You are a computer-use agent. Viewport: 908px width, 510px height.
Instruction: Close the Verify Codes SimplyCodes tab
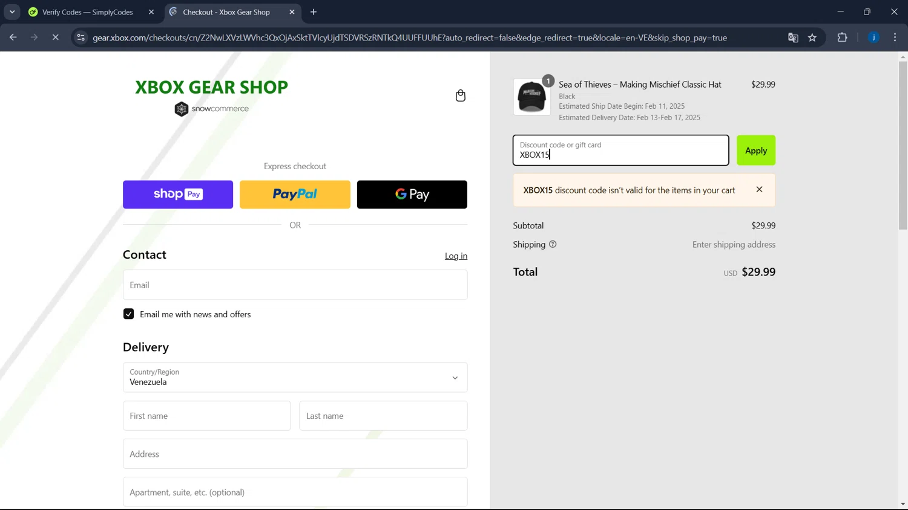coord(151,12)
